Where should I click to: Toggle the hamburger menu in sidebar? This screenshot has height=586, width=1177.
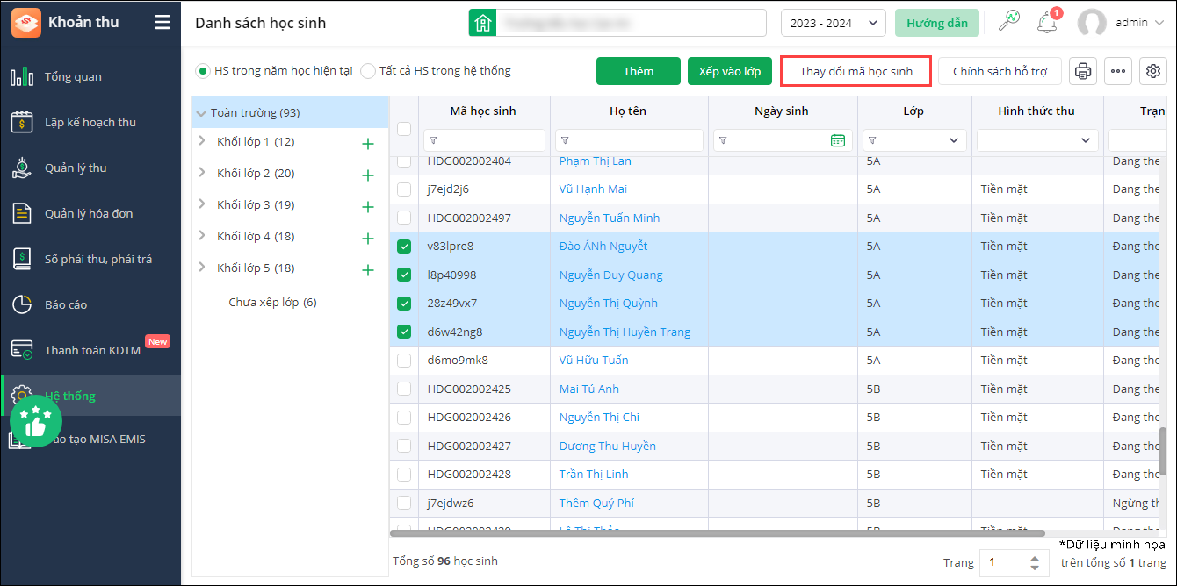coord(162,23)
